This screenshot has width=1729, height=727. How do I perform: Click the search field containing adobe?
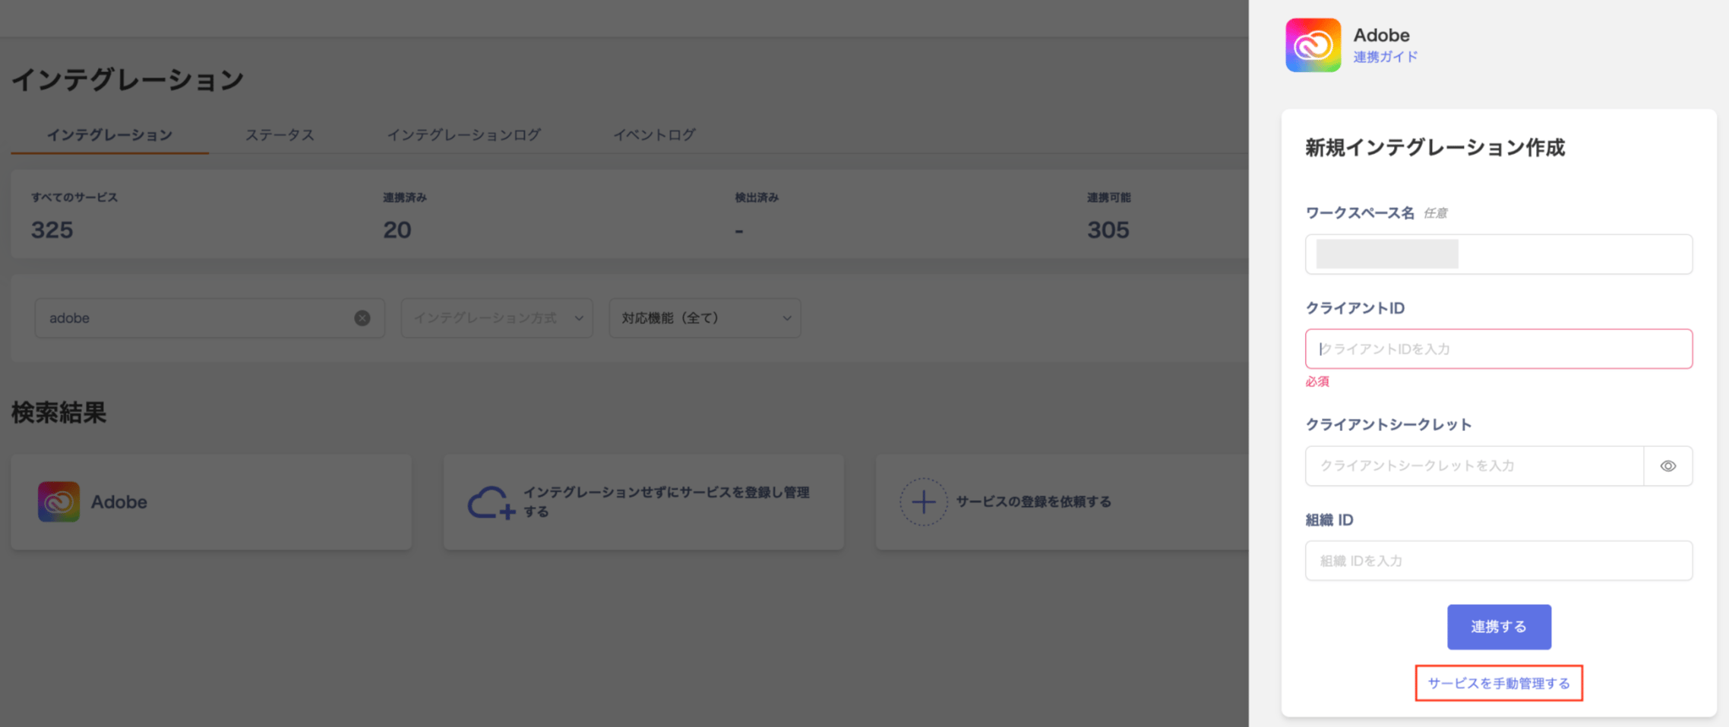[209, 318]
